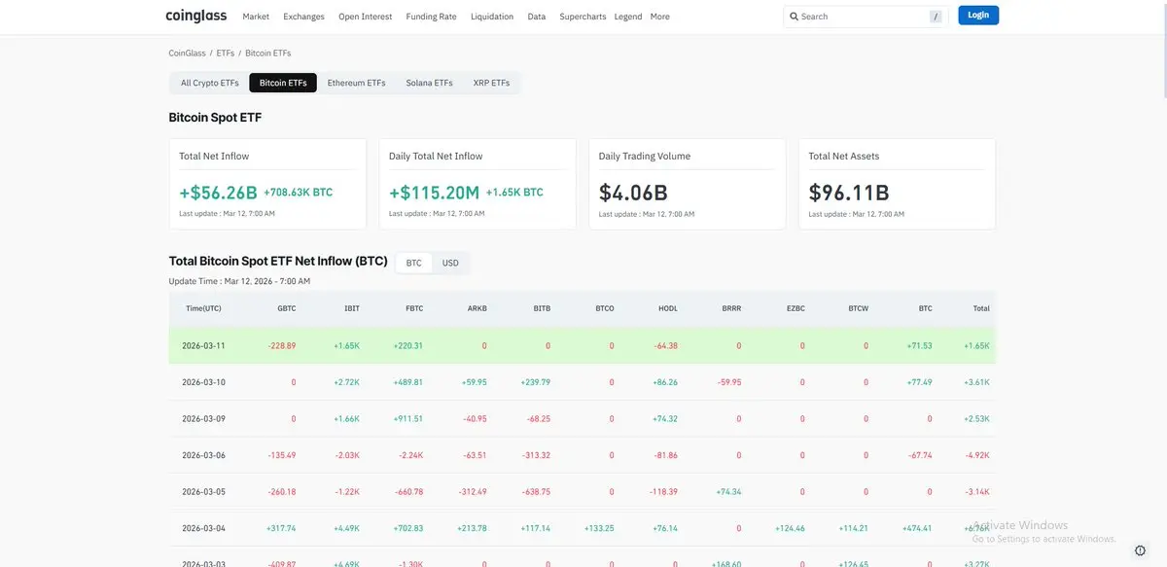Toggle net inflow unit to BTC
Viewport: 1167px width, 567px height.
[x=414, y=263]
